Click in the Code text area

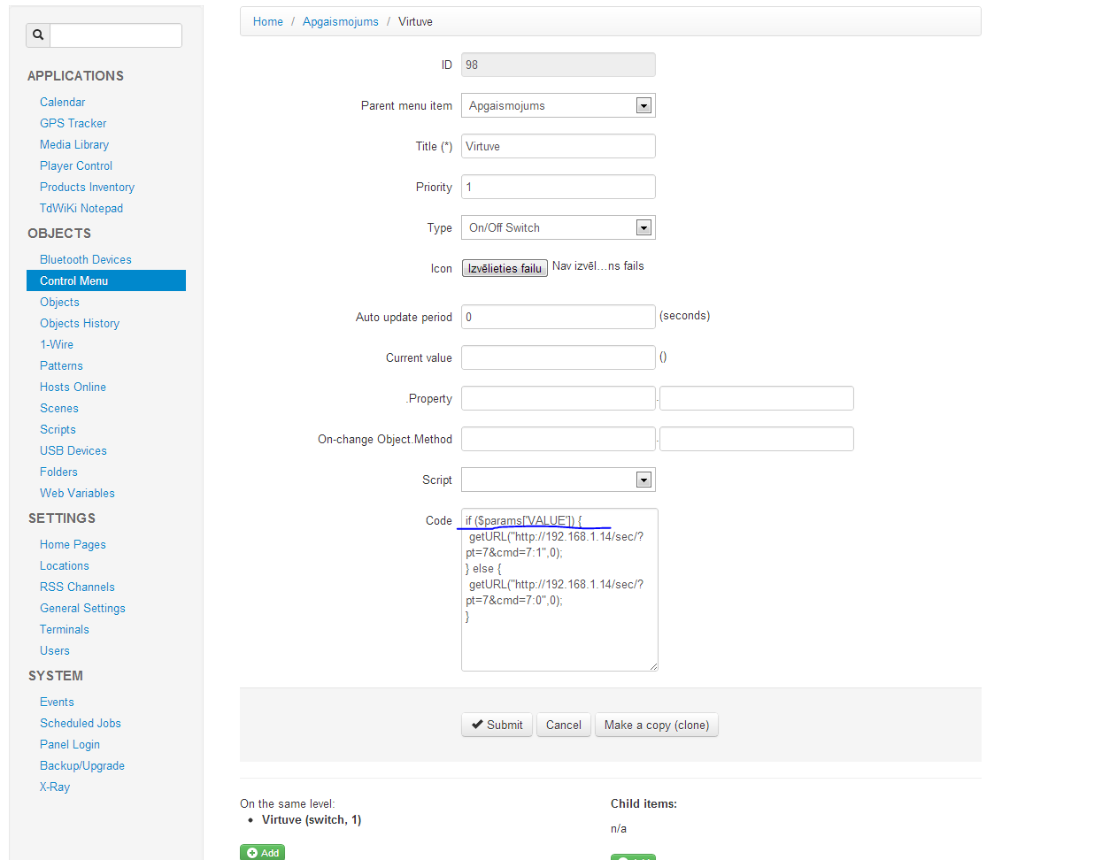coord(559,637)
